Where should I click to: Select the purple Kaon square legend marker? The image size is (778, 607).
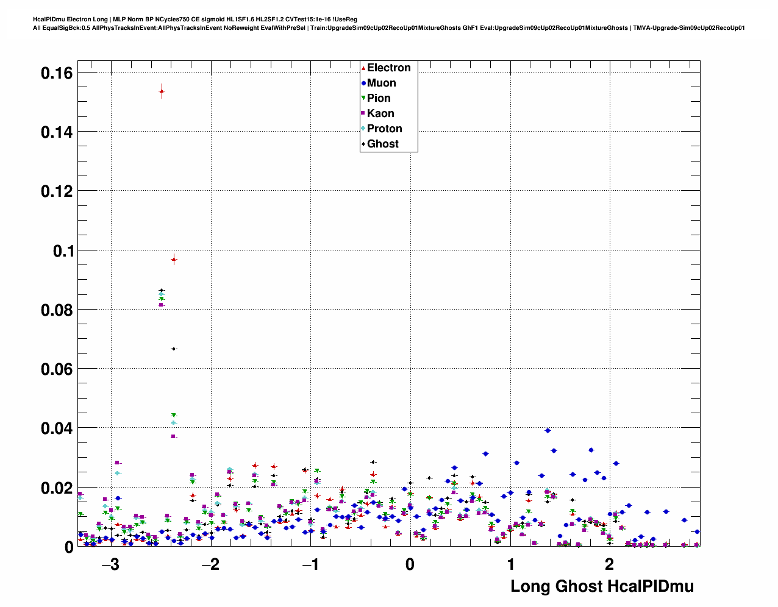tap(363, 113)
